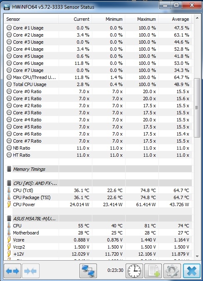The image size is (203, 281).
Task: Start logging with sheet-plus icon
Action: pyautogui.click(x=153, y=271)
